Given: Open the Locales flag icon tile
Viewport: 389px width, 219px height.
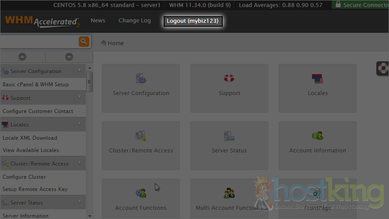Looking at the screenshot, I should coord(317,88).
